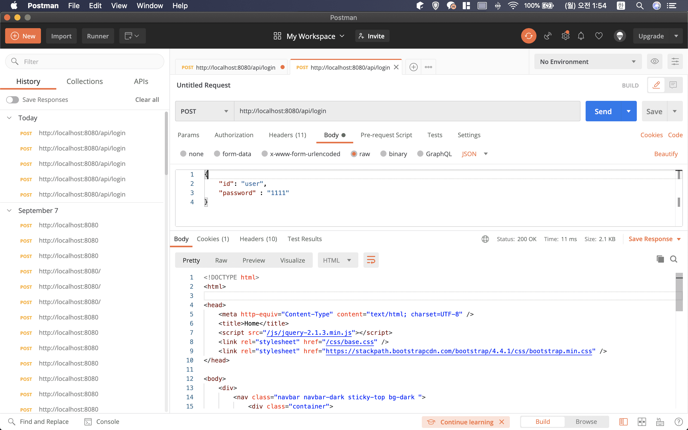
Task: Click the Send button
Action: [603, 111]
